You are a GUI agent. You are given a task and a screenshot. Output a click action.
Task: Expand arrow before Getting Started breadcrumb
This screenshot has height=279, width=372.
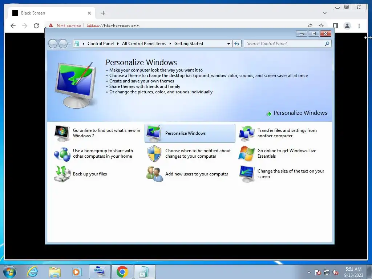click(x=170, y=44)
